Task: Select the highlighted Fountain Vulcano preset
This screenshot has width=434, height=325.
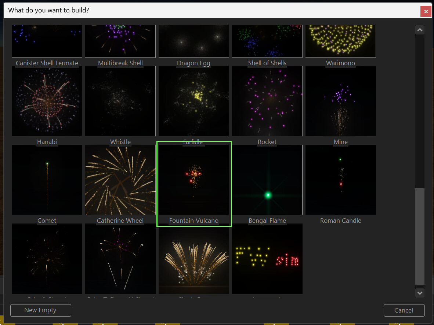Action: pyautogui.click(x=194, y=180)
